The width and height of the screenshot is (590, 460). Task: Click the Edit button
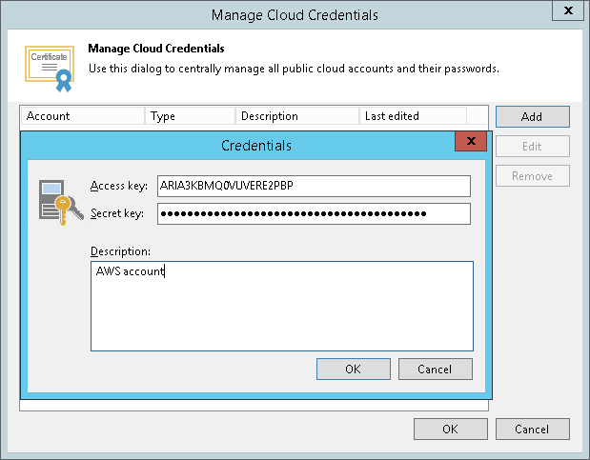coord(532,147)
